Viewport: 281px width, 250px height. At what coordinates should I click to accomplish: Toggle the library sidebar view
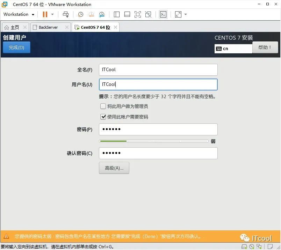[x=117, y=14]
